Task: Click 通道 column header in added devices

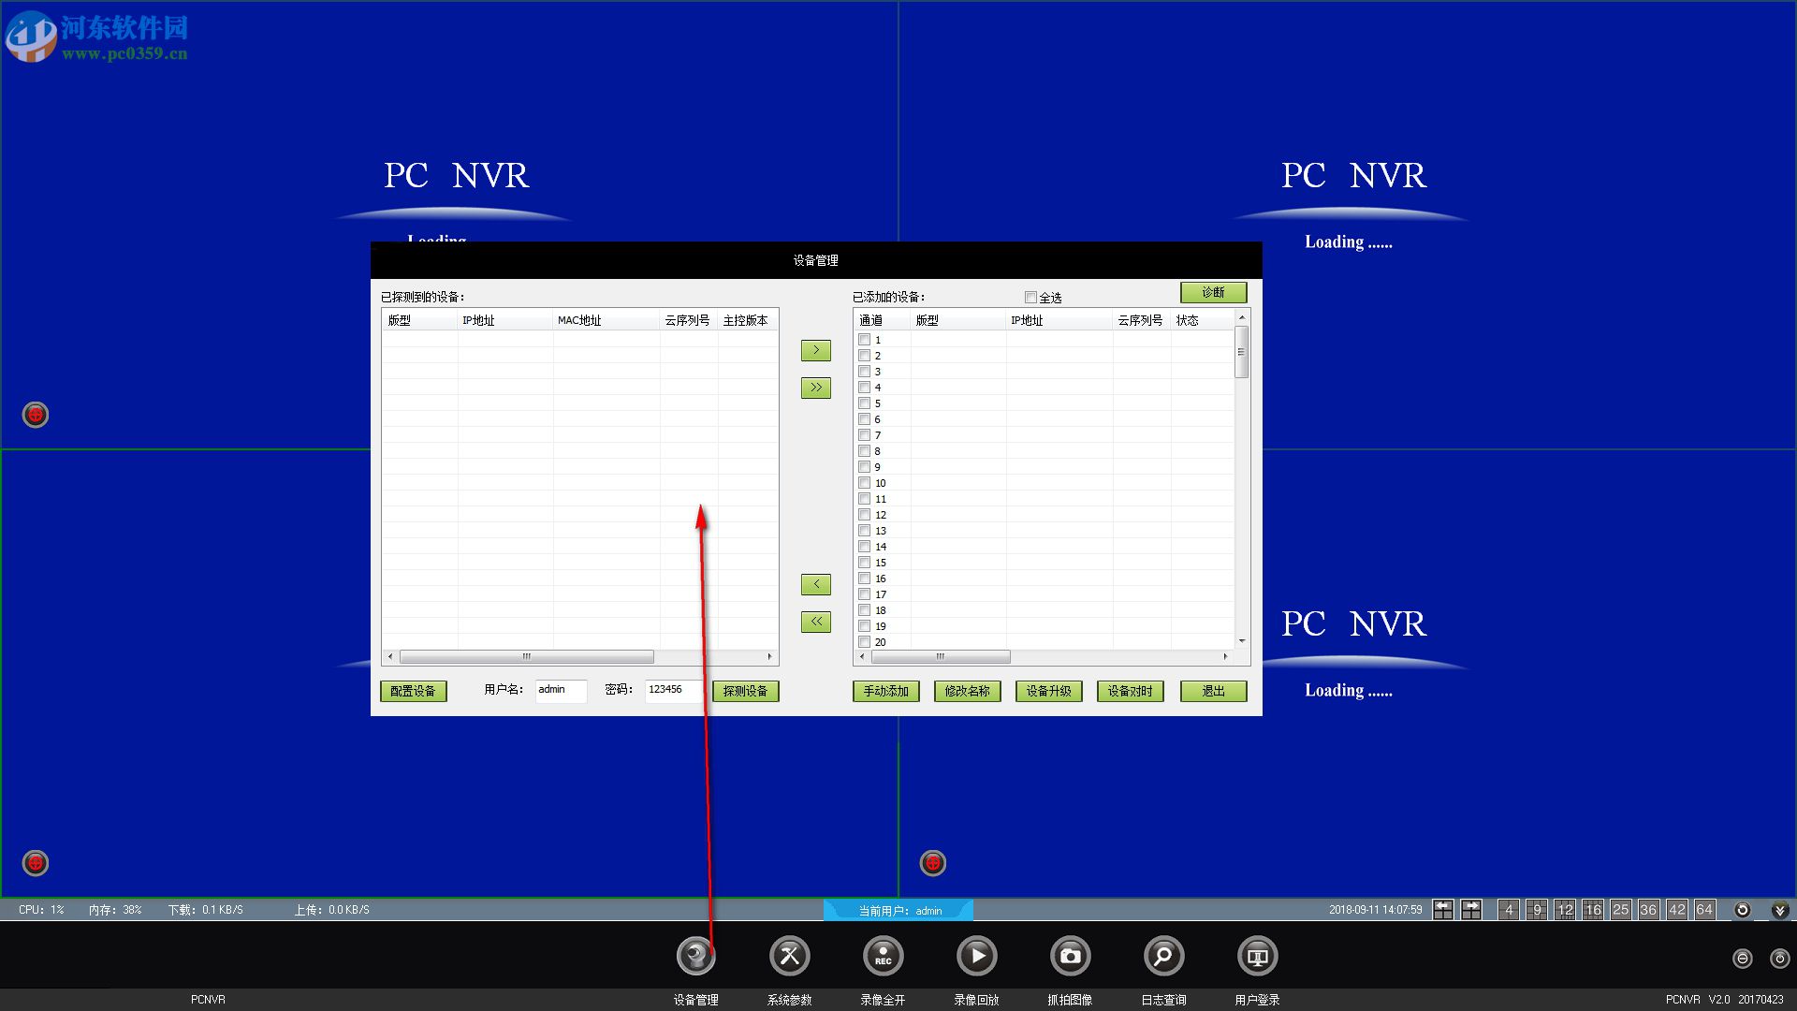Action: 883,320
